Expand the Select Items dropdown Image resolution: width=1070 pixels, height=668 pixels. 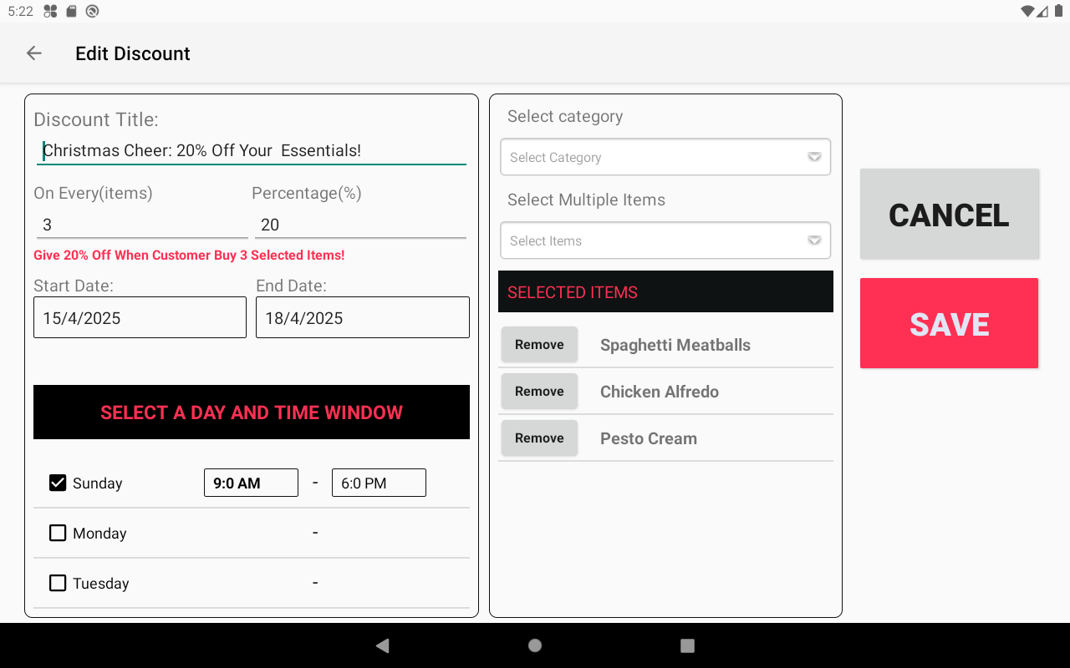[x=665, y=241]
